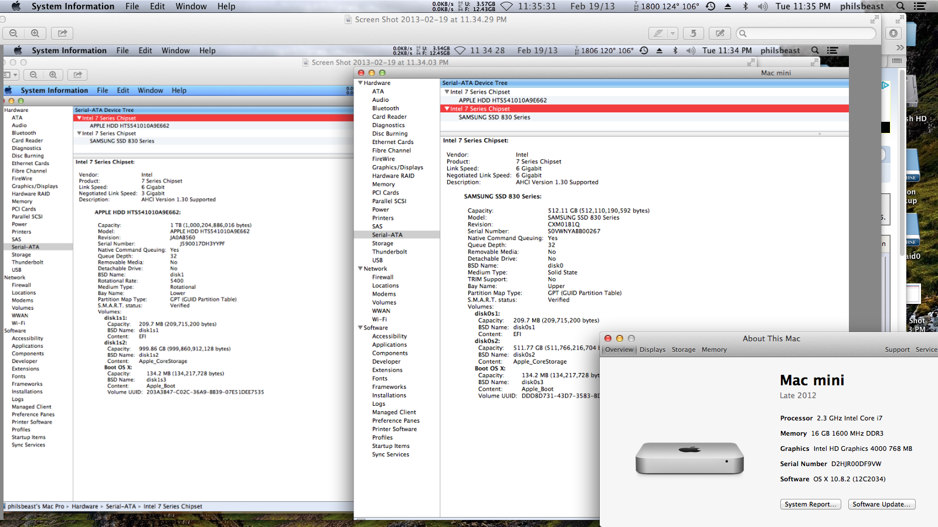Select Graphics/Displays in the Mac mini window sidebar
This screenshot has width=938, height=527.
[397, 167]
